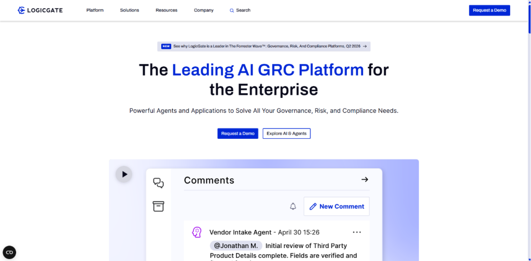The height and width of the screenshot is (261, 531).
Task: Expand the Resources menu
Action: tap(166, 10)
